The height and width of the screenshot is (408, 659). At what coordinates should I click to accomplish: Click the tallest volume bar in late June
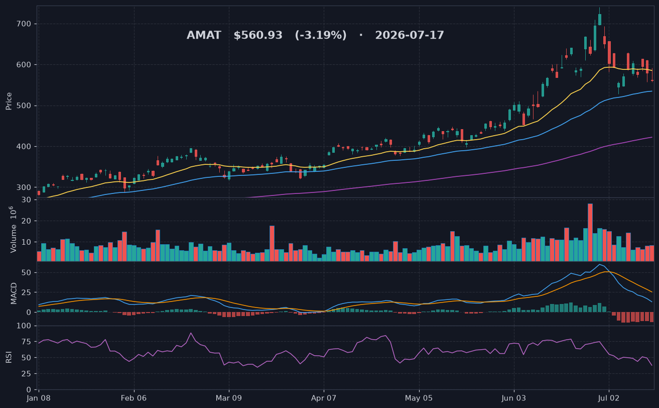tap(590, 232)
